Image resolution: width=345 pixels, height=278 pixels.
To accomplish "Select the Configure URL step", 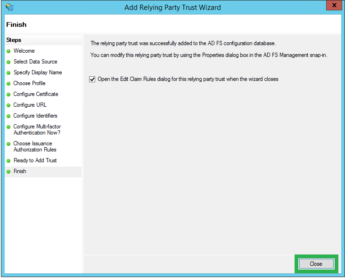I will pos(30,105).
